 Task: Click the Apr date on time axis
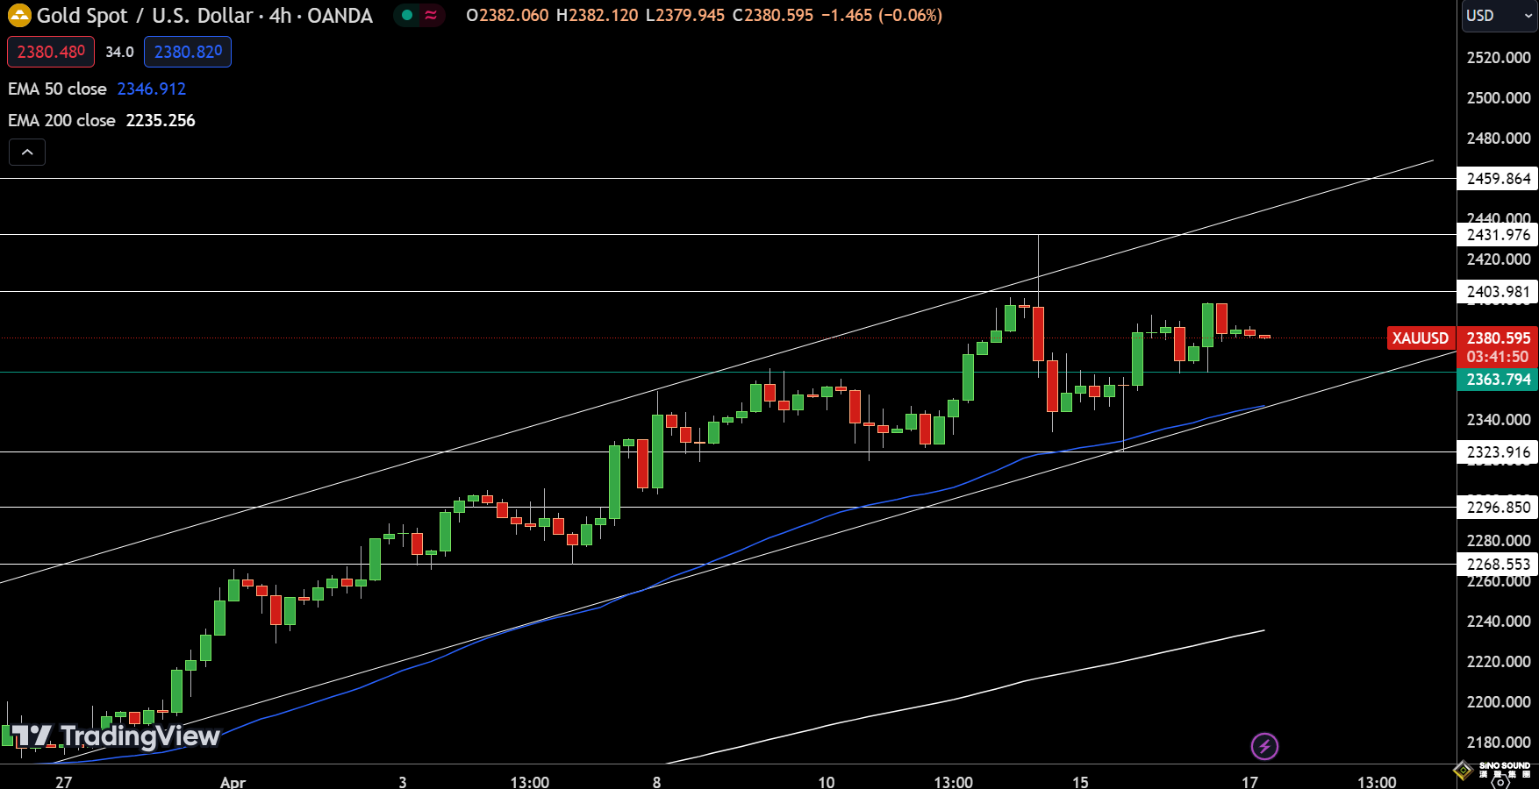coord(233,781)
